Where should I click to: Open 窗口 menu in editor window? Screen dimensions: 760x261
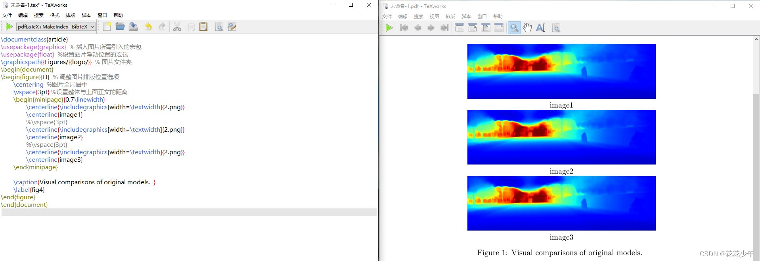pos(102,15)
